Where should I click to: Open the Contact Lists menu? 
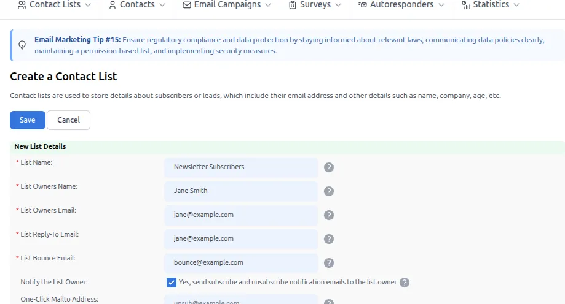pos(55,5)
